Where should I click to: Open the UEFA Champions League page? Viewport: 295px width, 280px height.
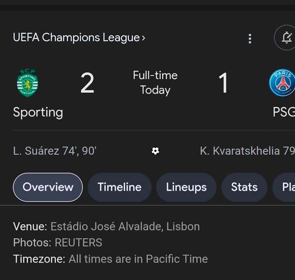(76, 38)
